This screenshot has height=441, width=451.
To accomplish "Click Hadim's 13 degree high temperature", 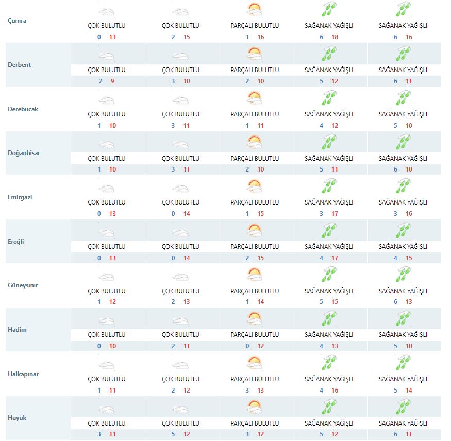I will [335, 346].
